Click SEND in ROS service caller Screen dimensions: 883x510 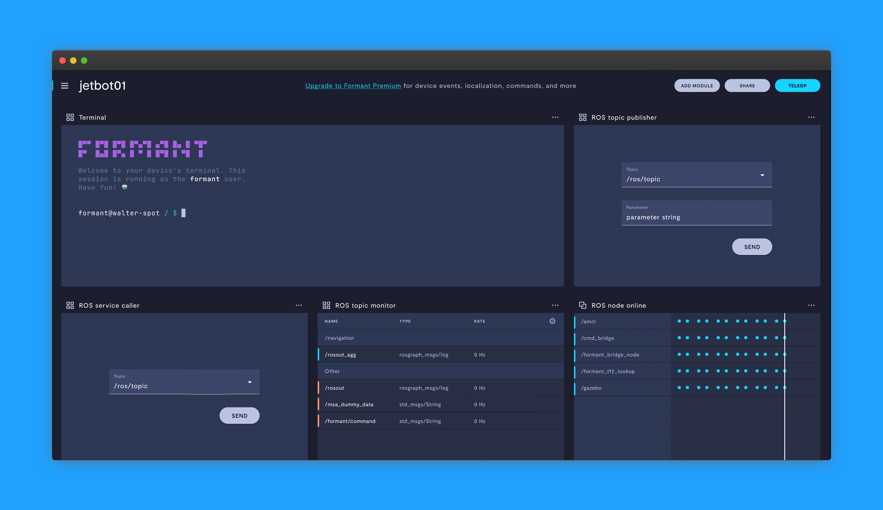point(239,415)
